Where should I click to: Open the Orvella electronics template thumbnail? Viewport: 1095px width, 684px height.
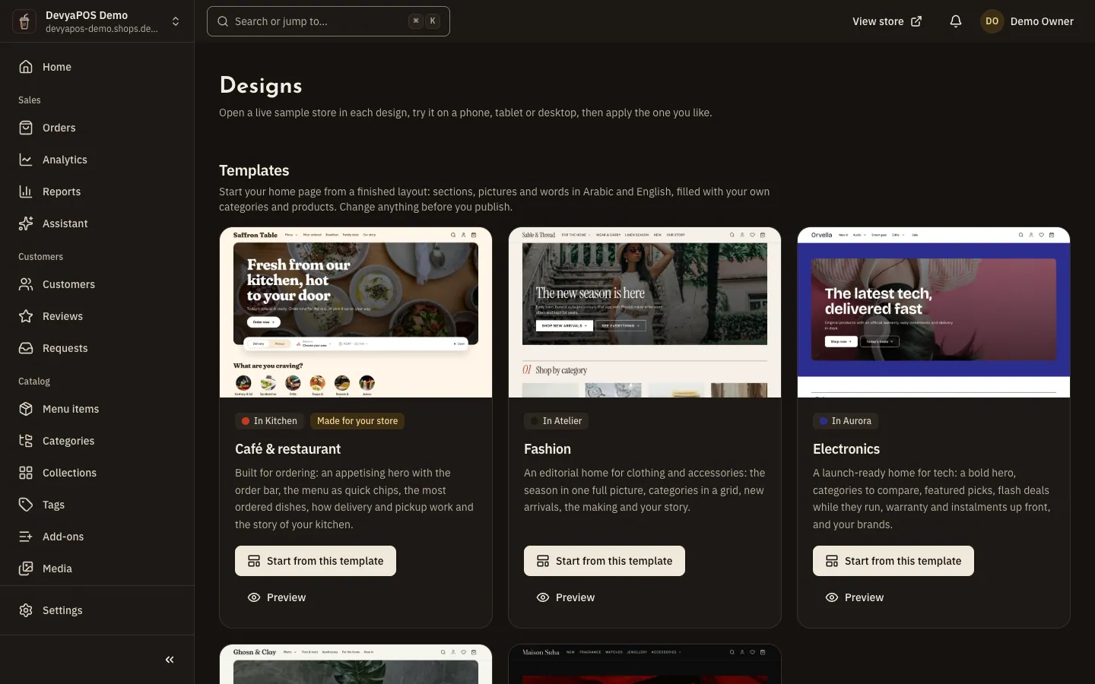tap(934, 312)
